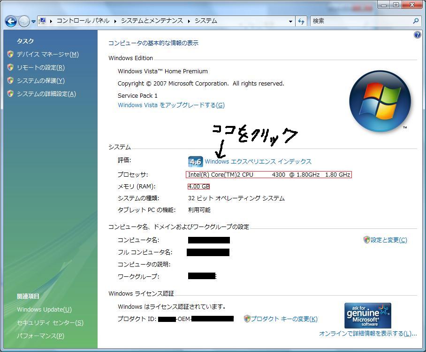Click the computer icon in address bar
Image resolution: width=426 pixels, height=352 pixels.
pyautogui.click(x=42, y=21)
